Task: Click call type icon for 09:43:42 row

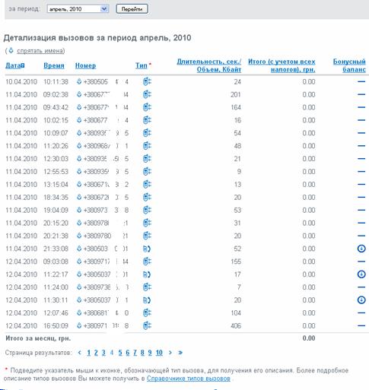Action: tap(147, 107)
